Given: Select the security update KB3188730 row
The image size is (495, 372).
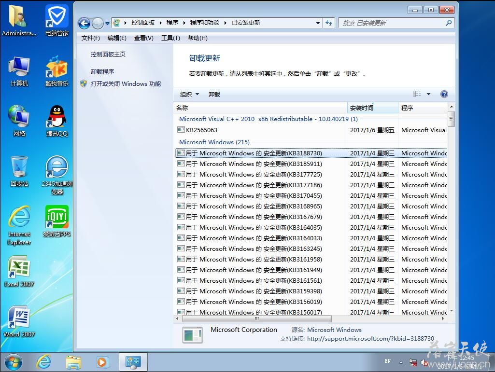Looking at the screenshot, I should click(311, 153).
